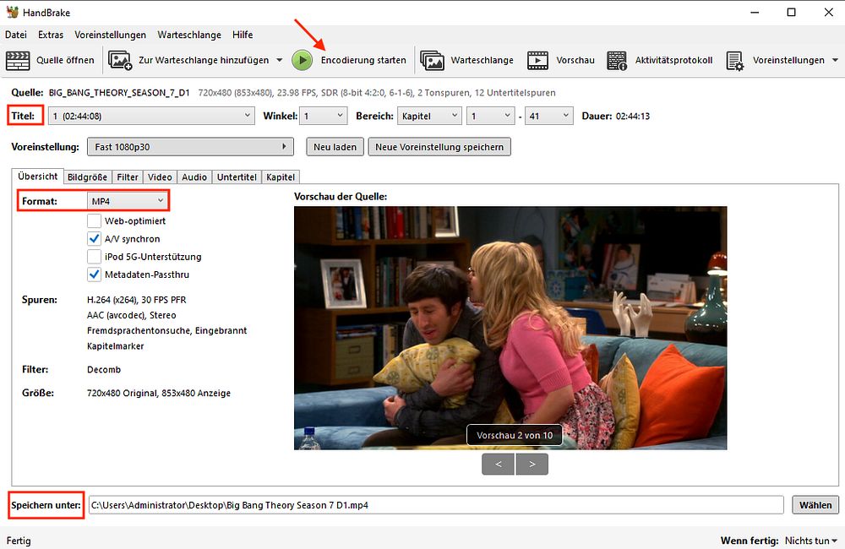Image resolution: width=845 pixels, height=549 pixels.
Task: Show previous preview with < button
Action: (499, 464)
